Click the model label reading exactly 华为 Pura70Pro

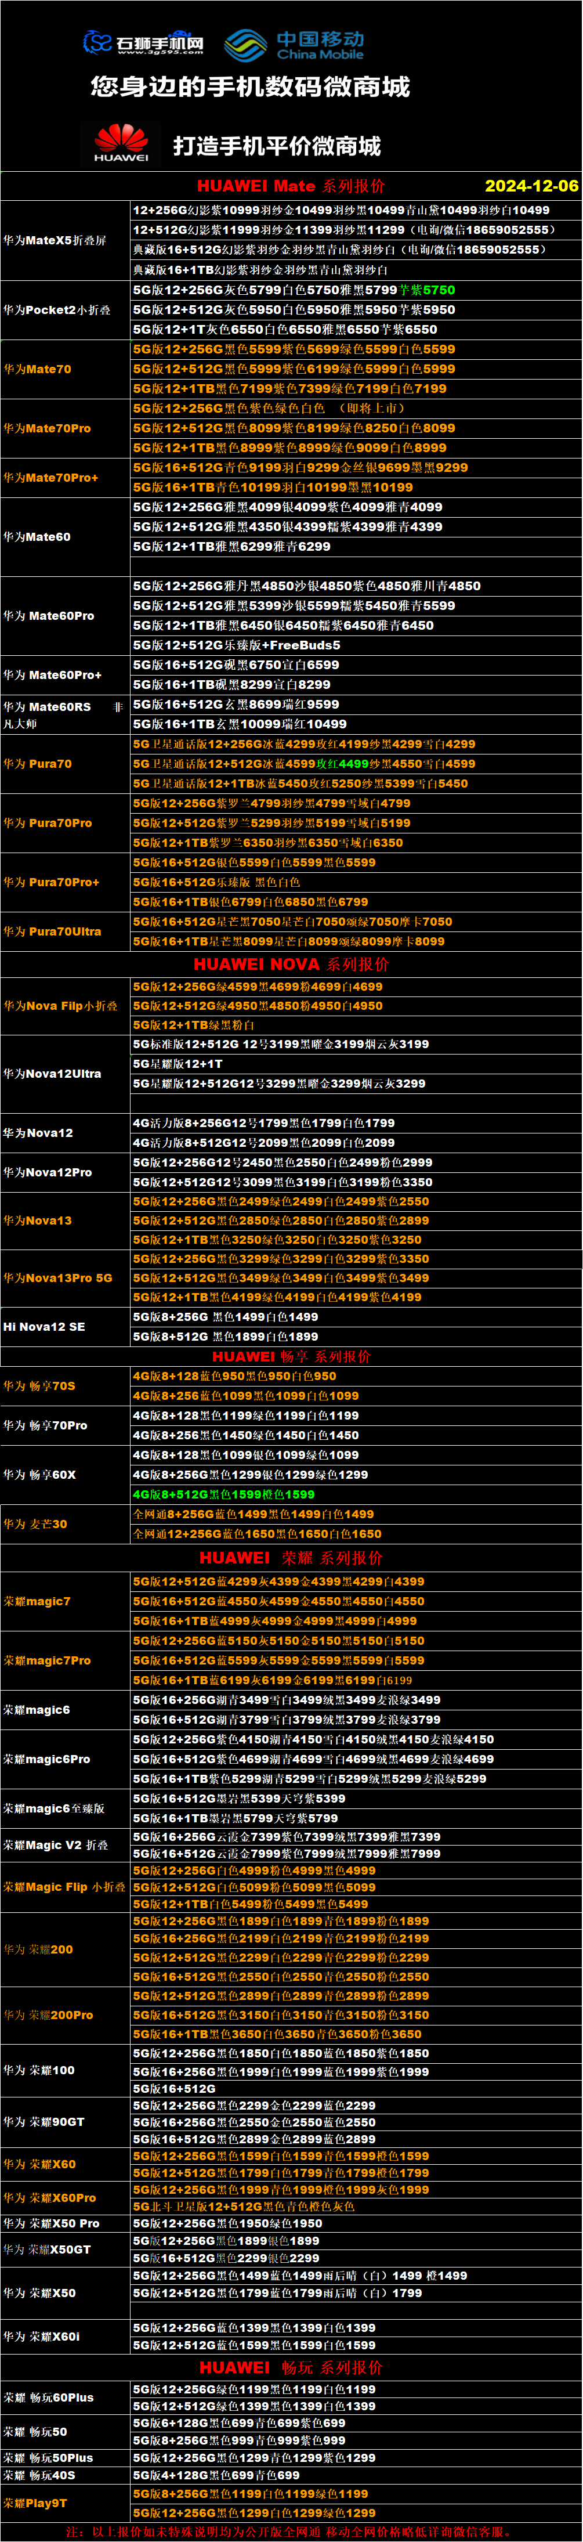pyautogui.click(x=48, y=823)
